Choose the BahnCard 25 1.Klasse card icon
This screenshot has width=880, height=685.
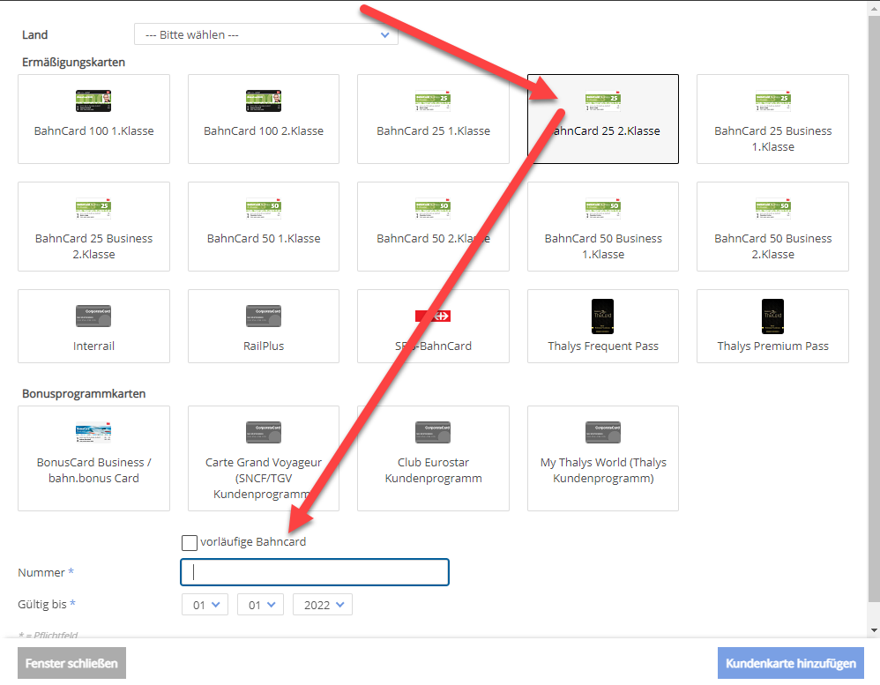click(433, 101)
